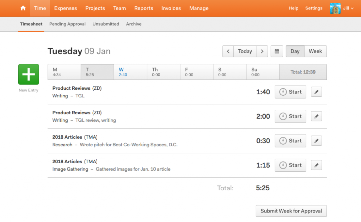
Task: Click 'Gathered images for Jan. 10 article' note
Action: 133,169
